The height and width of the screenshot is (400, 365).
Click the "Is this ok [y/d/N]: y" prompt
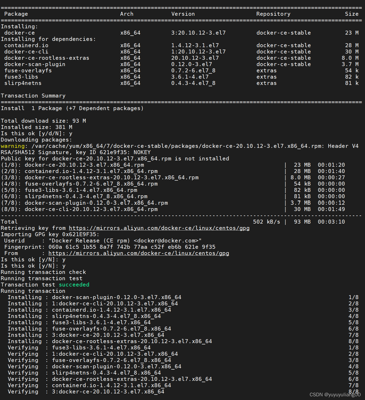coord(36,133)
